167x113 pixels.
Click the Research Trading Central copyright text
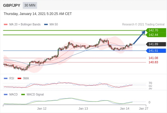(143, 25)
